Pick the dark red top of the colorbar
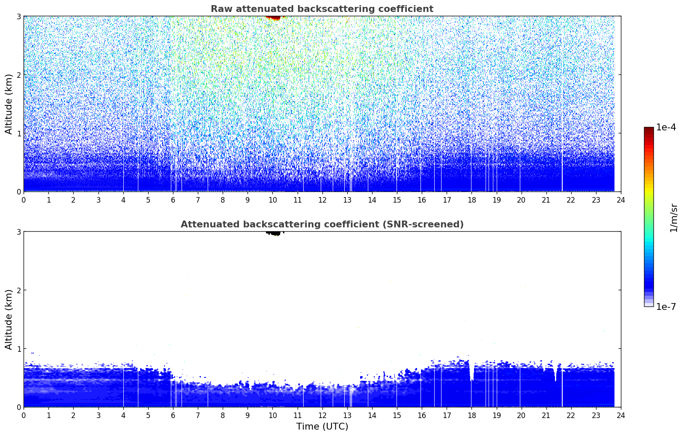The image size is (683, 436). point(648,130)
